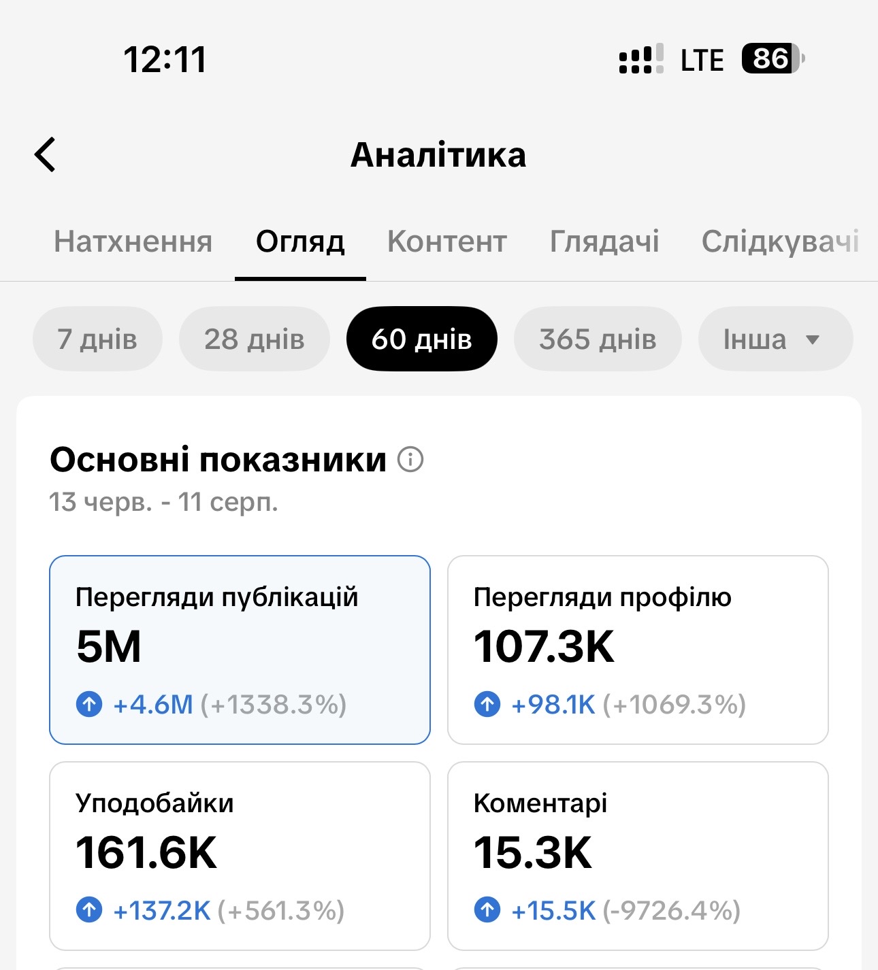This screenshot has width=878, height=970.
Task: Switch to the Глядачі tab
Action: pos(604,241)
